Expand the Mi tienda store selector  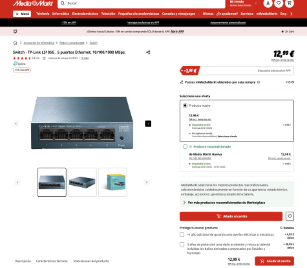[x=243, y=3]
